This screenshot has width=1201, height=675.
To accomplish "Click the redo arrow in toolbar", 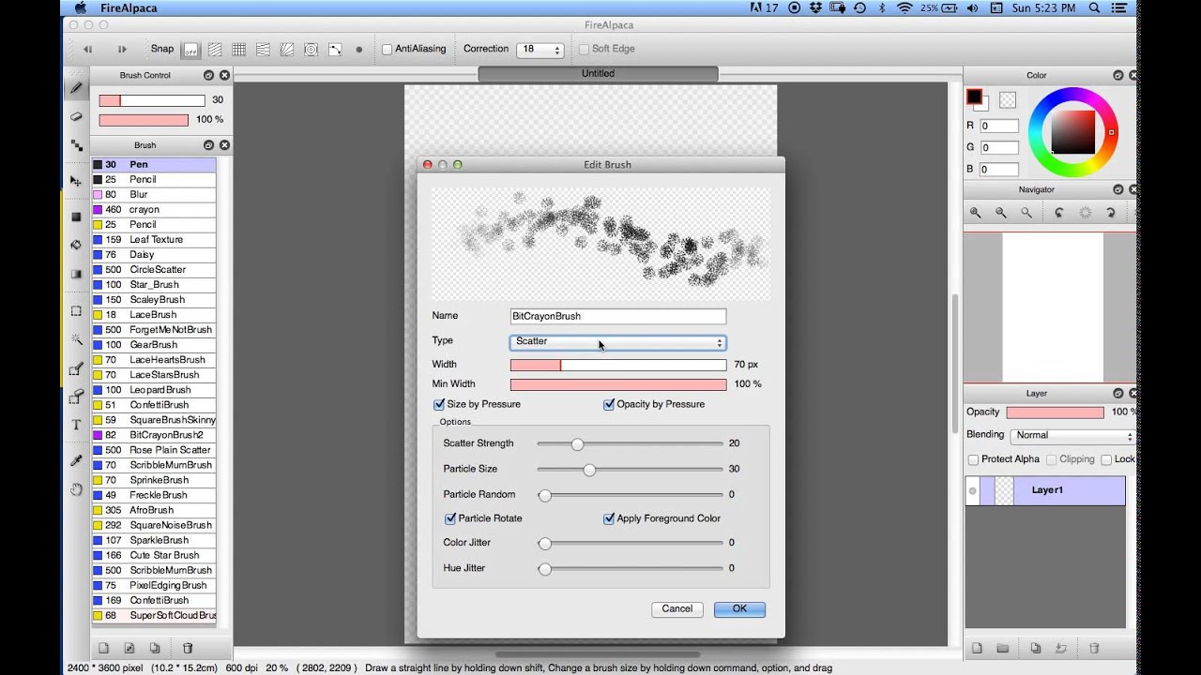I will [122, 50].
